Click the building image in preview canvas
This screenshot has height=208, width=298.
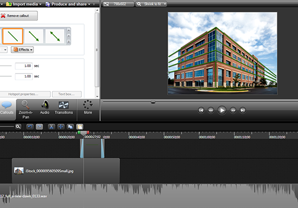(222, 54)
